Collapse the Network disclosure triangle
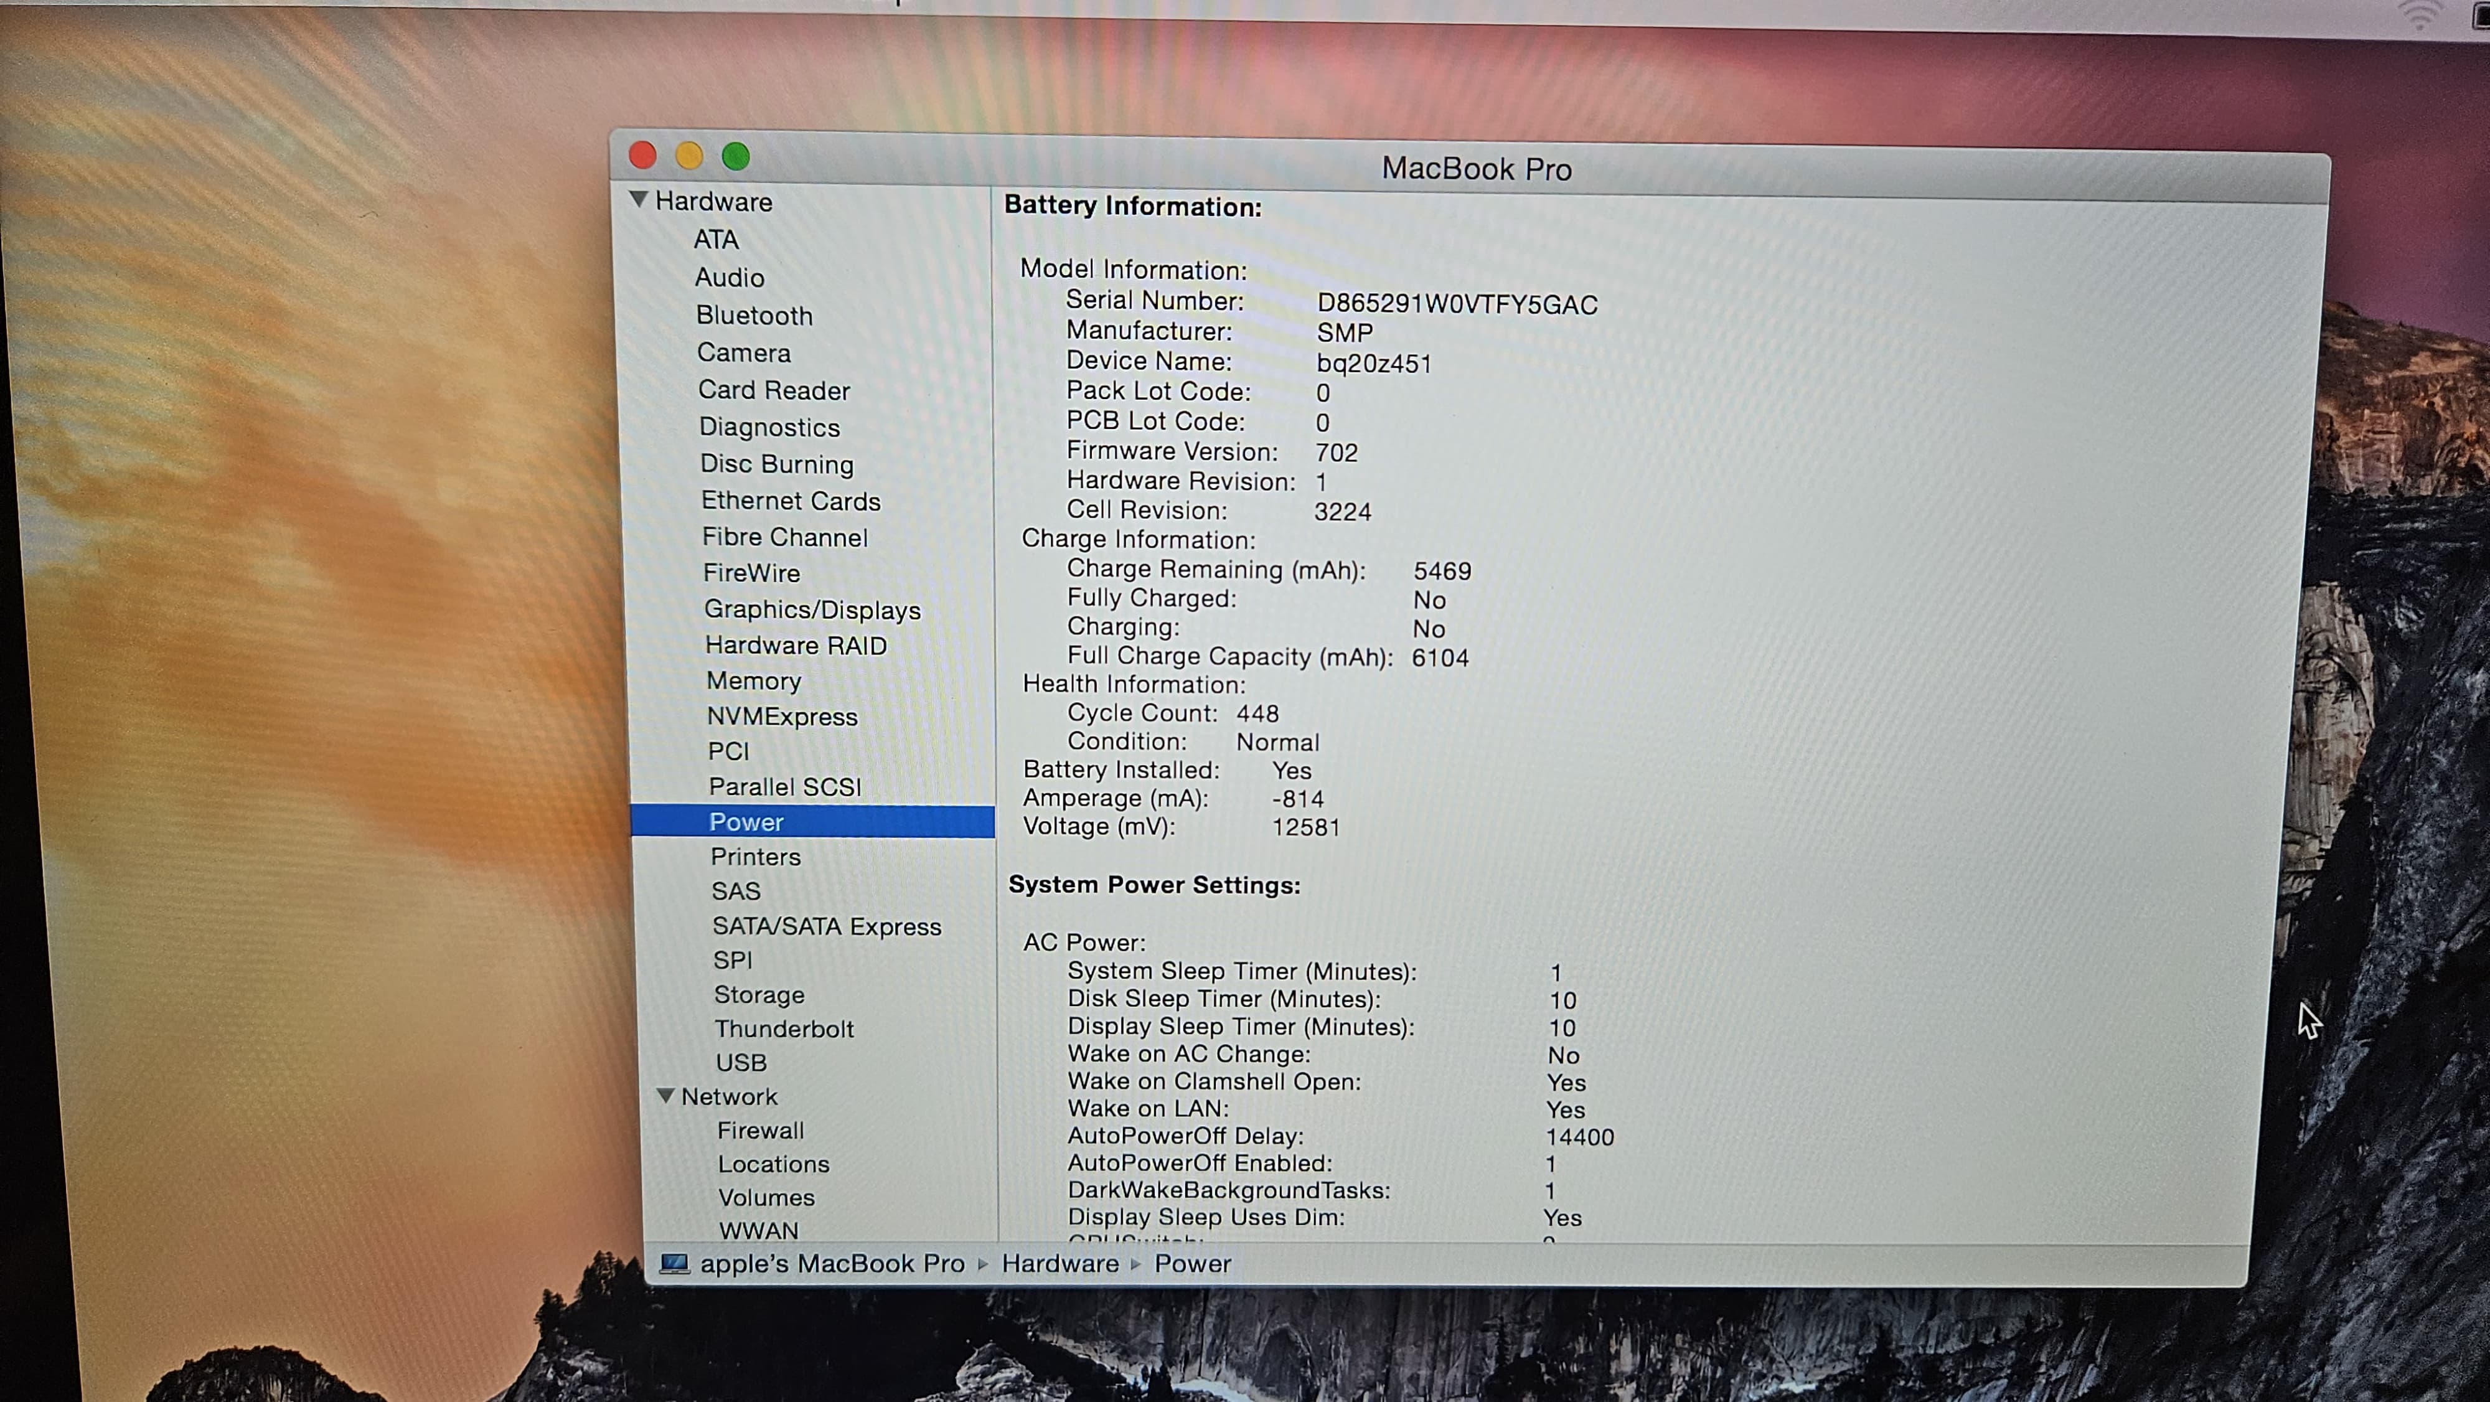Viewport: 2490px width, 1402px height. coord(666,1096)
